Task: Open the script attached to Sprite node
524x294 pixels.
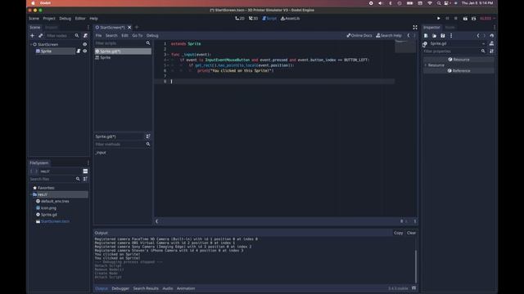Action: [x=79, y=51]
